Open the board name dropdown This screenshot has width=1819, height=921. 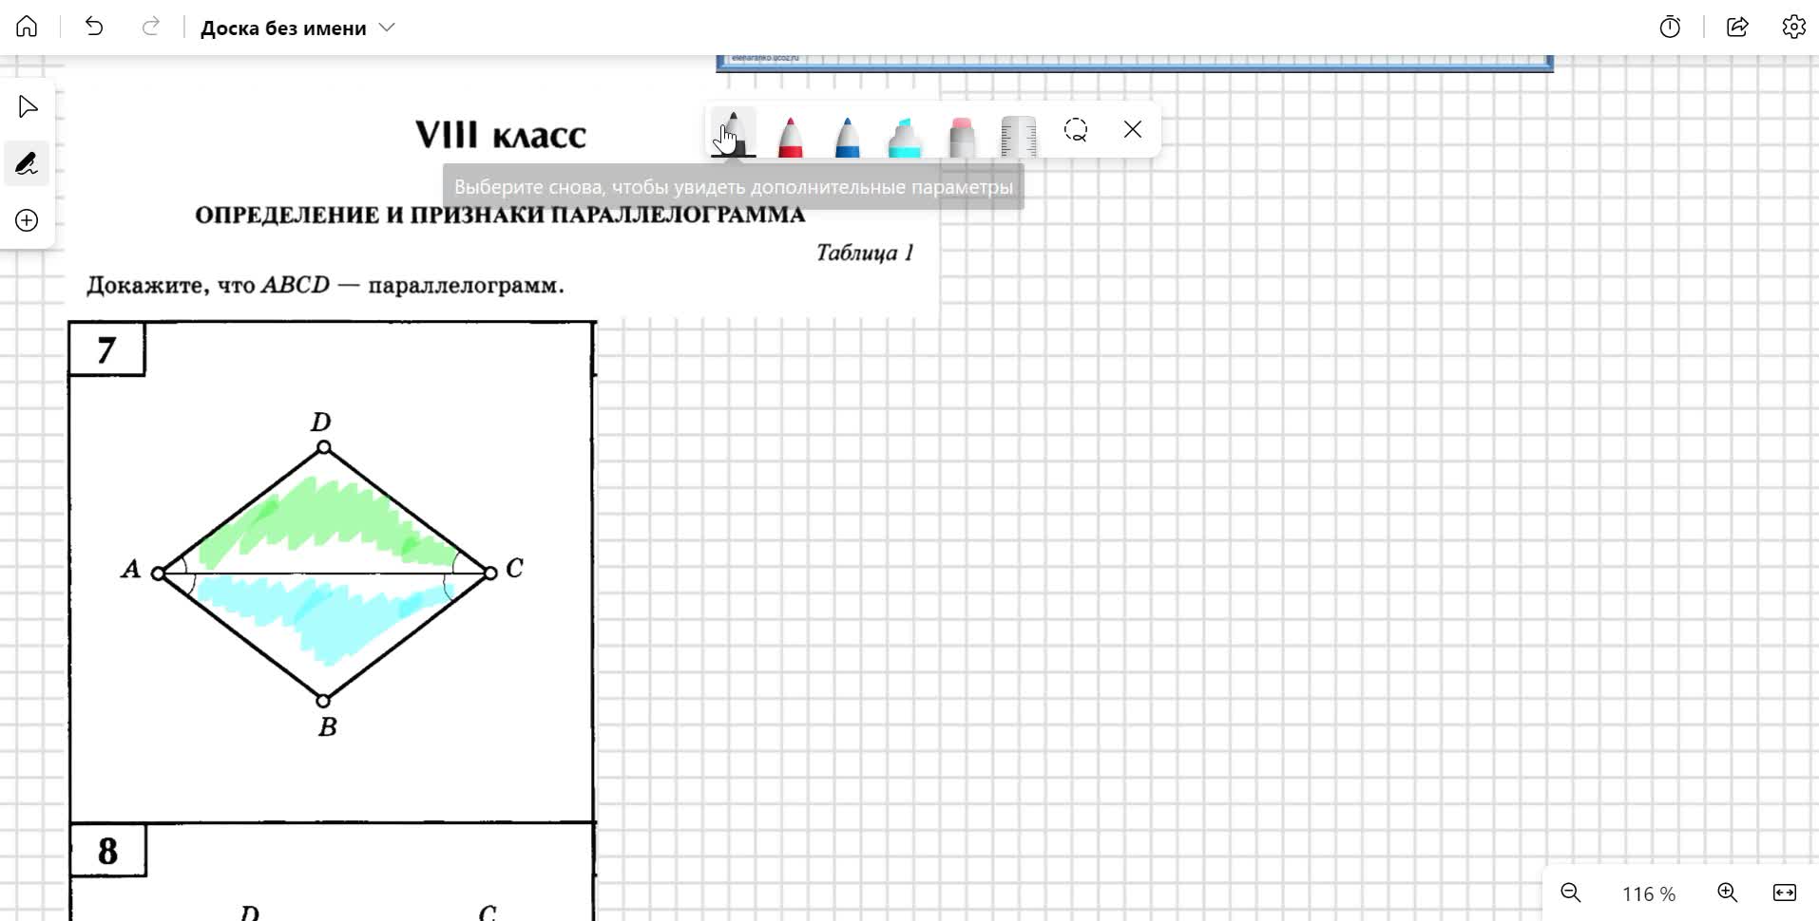387,28
